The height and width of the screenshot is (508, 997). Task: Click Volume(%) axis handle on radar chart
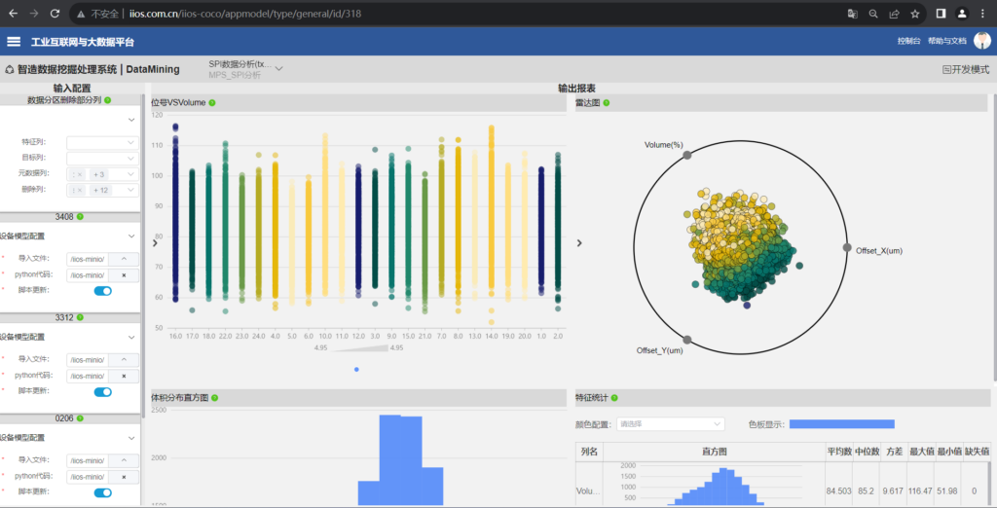tap(686, 155)
